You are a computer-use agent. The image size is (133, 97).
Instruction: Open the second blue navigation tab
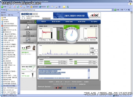point(56,22)
